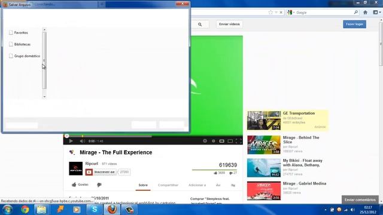Open the statistics icon tab
The height and width of the screenshot is (215, 383).
(x=218, y=185)
